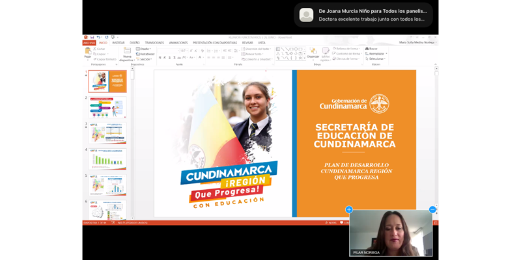
Task: Click the Nueva diapositiva icon
Action: pos(127,51)
